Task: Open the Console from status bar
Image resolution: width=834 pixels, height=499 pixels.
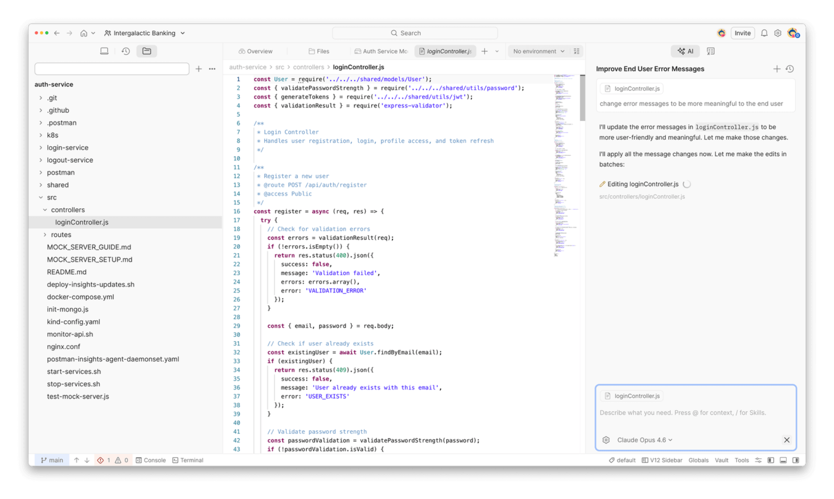Action: pyautogui.click(x=151, y=460)
